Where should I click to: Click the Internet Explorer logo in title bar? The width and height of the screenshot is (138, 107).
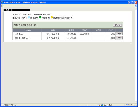[x=2, y=2]
